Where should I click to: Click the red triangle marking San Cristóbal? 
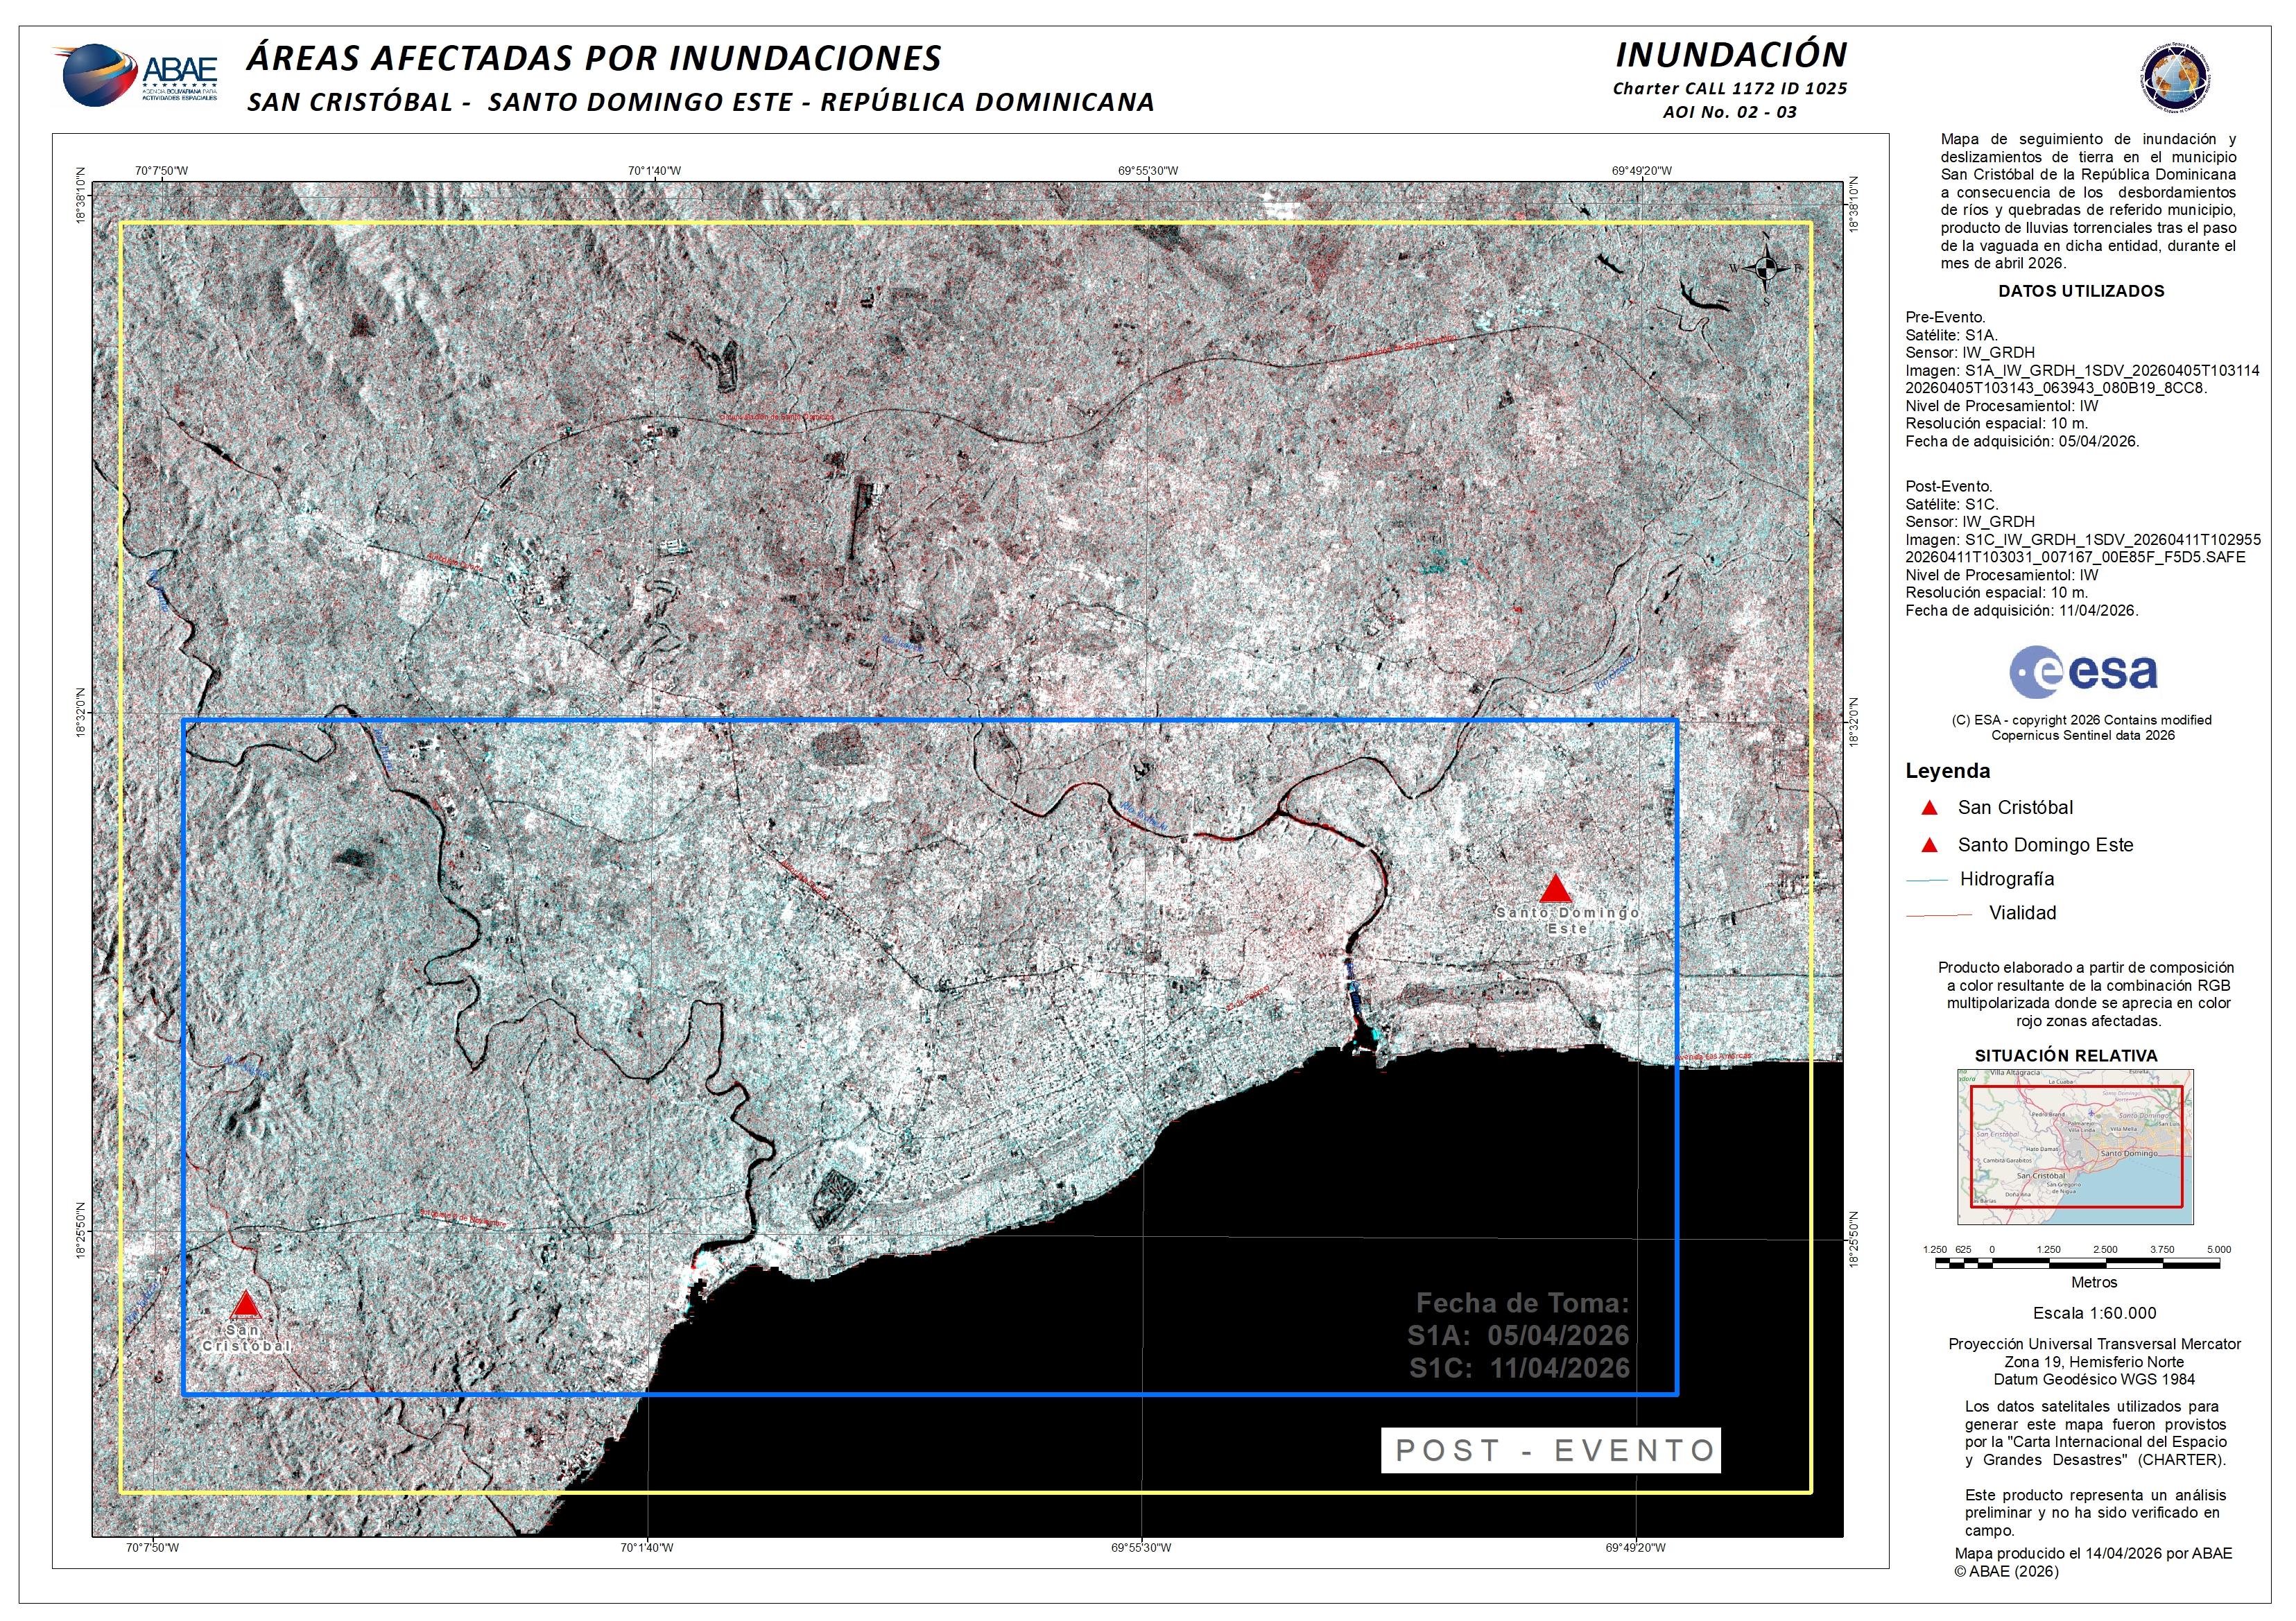point(245,1306)
